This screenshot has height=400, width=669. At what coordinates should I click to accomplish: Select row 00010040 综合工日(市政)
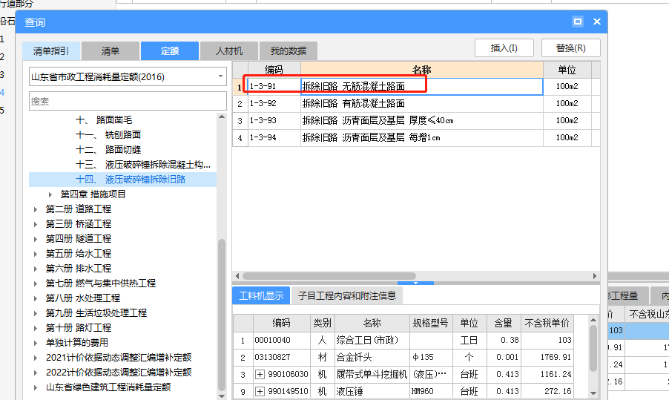pyautogui.click(x=403, y=340)
